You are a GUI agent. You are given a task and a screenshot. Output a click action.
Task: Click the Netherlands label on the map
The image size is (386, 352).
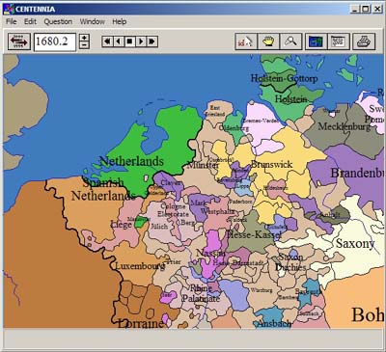pos(131,161)
